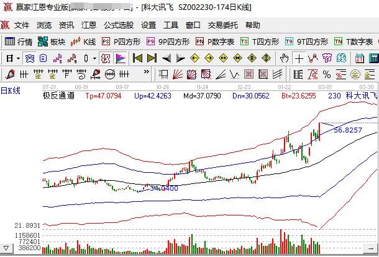Click the 板块 toolbar button
The width and height of the screenshot is (379, 257).
coord(52,41)
